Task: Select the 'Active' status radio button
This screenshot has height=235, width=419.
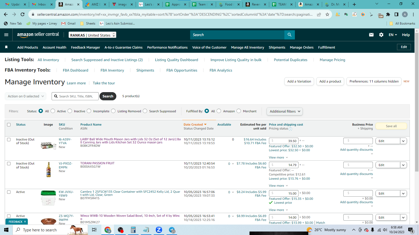Action: [53, 111]
